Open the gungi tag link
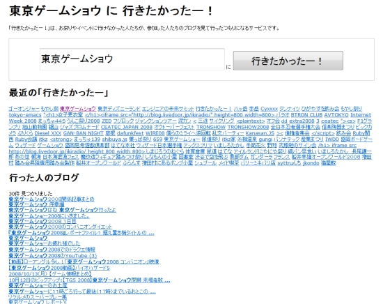This screenshot has width=383, height=304. click(x=265, y=139)
